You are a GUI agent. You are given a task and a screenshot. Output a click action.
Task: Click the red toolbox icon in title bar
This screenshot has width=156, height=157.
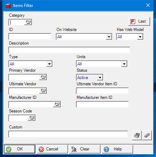(x=8, y=6)
